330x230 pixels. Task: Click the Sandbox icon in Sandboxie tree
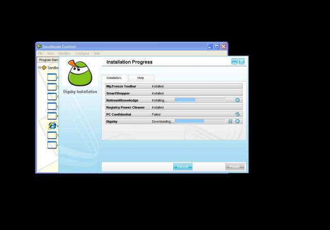tap(44, 68)
